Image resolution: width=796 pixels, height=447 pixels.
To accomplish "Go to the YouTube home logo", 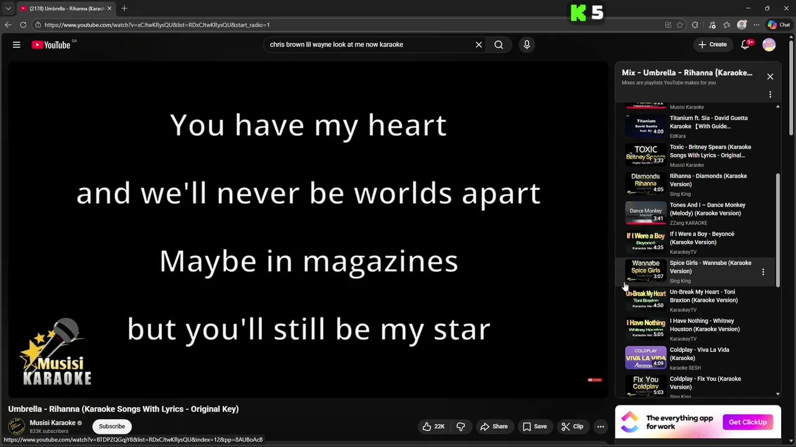I will pyautogui.click(x=51, y=45).
